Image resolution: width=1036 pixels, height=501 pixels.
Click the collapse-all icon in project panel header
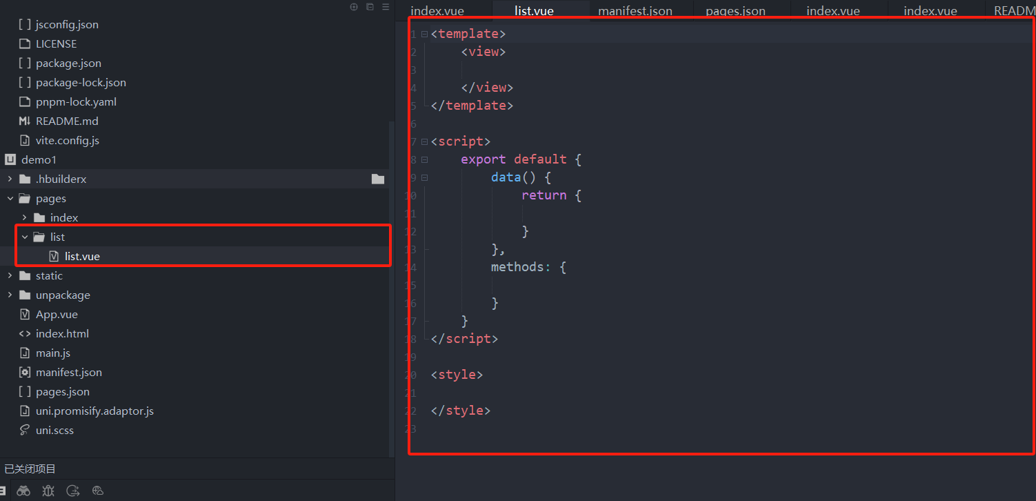(370, 7)
